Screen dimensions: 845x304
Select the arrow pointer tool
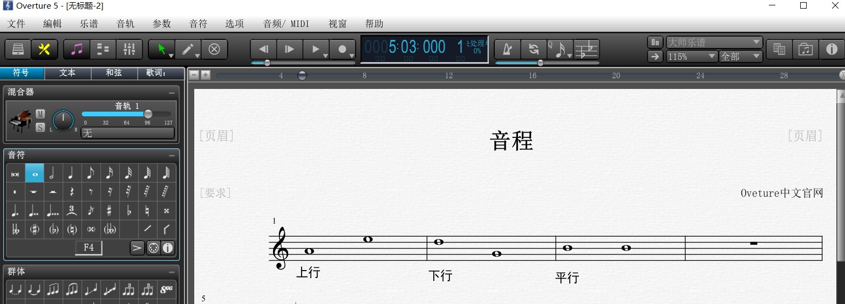(x=162, y=49)
